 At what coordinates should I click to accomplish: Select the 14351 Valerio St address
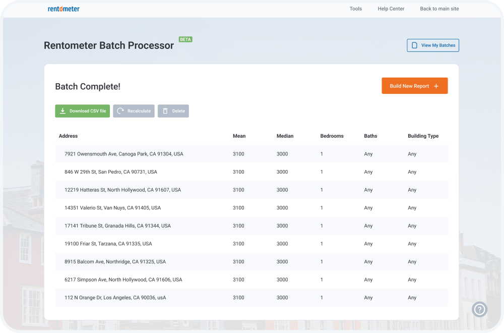pos(112,208)
